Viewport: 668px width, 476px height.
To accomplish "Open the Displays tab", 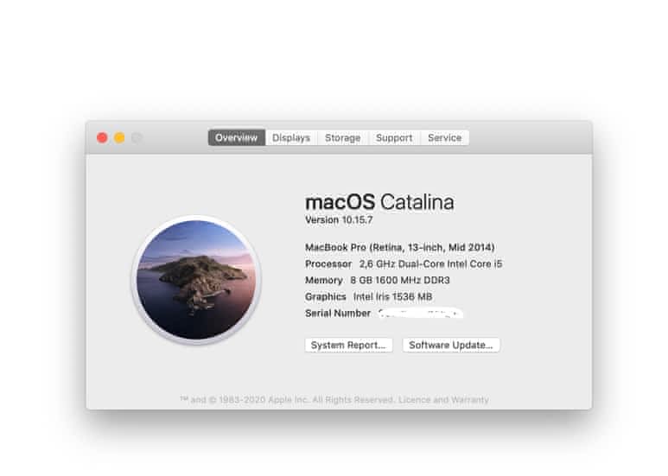I will (291, 137).
